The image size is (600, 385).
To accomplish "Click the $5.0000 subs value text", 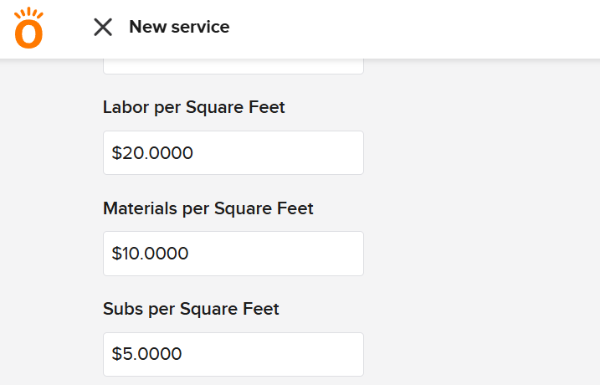I will click(x=147, y=354).
